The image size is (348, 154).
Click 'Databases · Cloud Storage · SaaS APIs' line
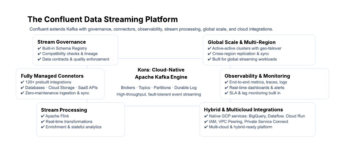pos(62,88)
